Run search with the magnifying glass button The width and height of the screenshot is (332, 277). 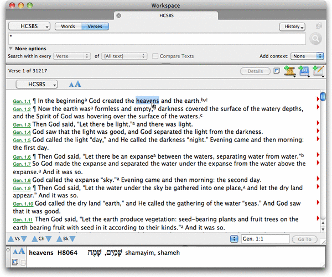[x=315, y=39]
